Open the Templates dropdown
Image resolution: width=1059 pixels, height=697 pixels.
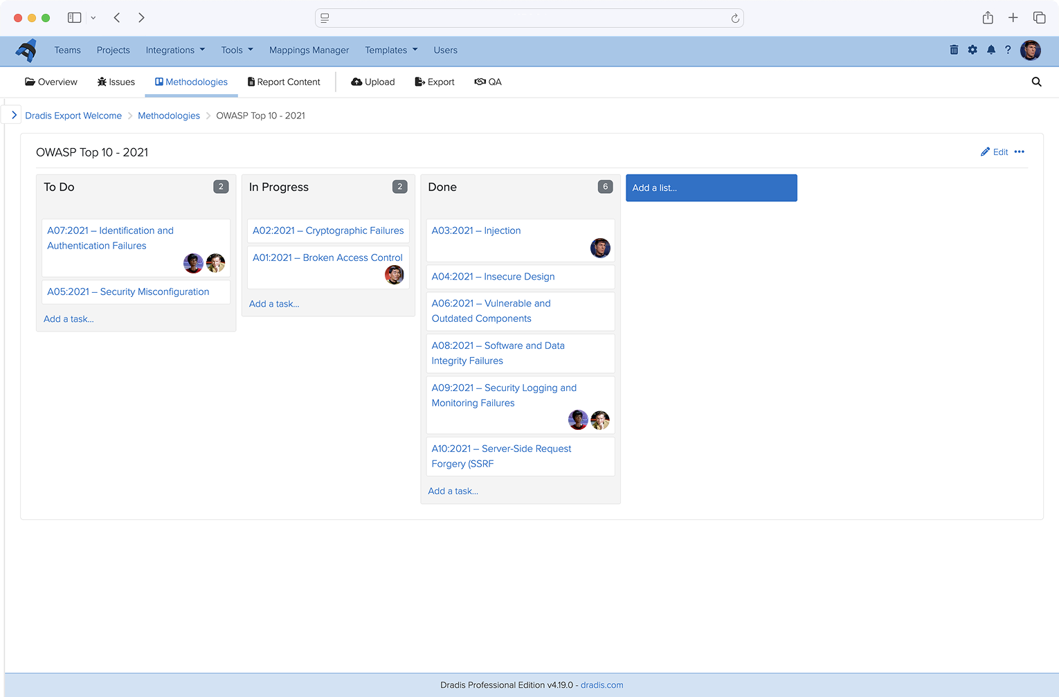[x=390, y=50]
